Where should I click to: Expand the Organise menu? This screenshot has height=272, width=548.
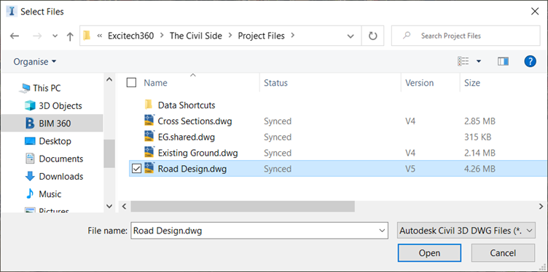pyautogui.click(x=34, y=62)
